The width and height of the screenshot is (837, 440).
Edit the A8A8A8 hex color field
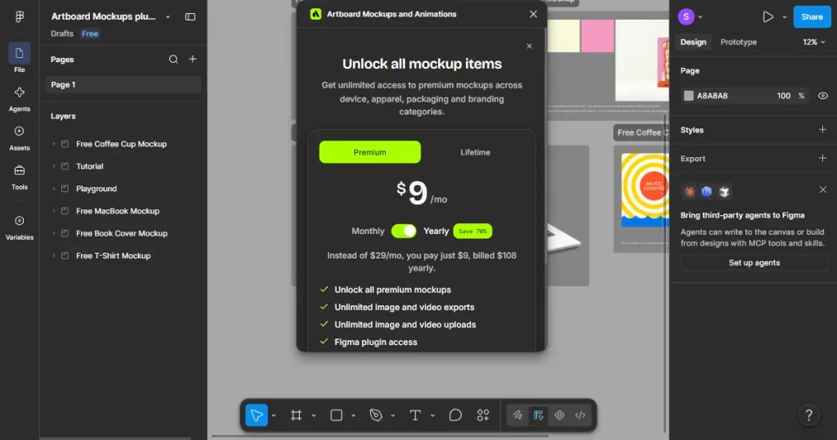[x=712, y=96]
